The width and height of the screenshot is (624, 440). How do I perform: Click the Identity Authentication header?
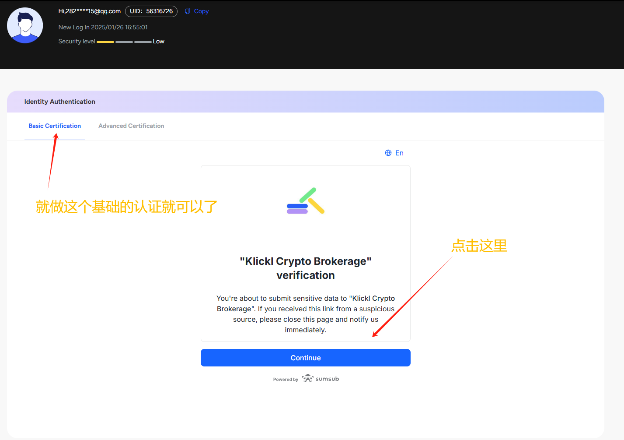60,102
